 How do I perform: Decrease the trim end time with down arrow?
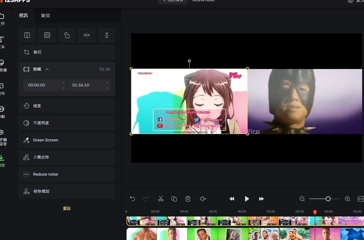click(107, 88)
